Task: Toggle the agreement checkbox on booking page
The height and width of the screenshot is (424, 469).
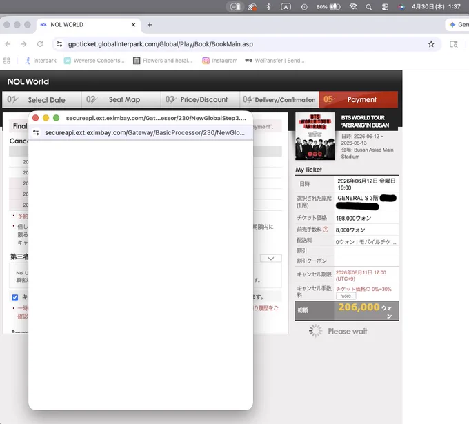Action: click(x=15, y=297)
